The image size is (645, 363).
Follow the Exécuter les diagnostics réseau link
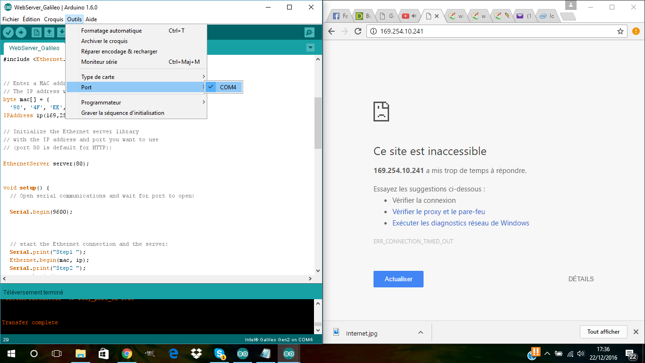point(460,223)
